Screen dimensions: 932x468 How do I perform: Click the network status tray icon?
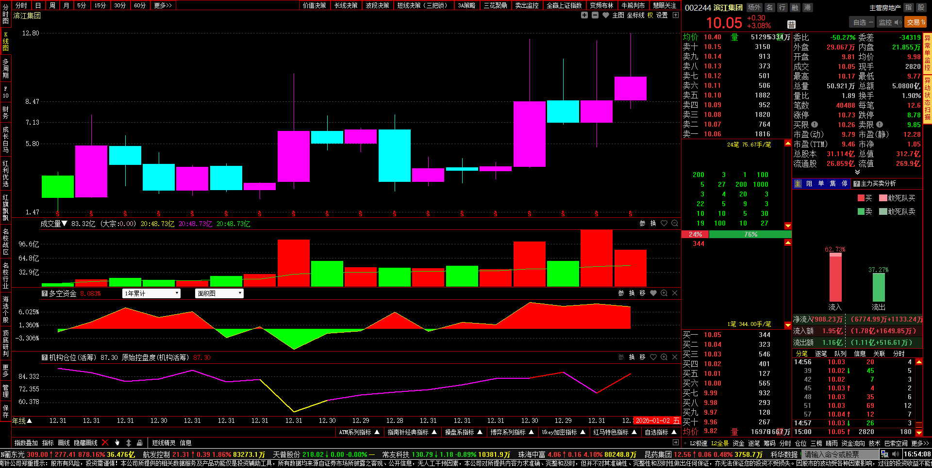coord(884,454)
